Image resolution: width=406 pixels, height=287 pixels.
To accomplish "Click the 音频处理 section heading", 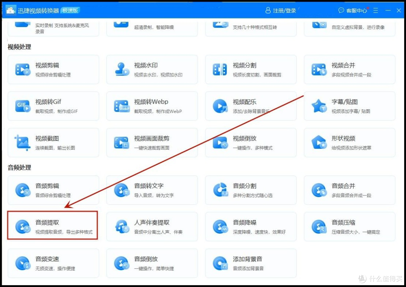I will point(20,168).
